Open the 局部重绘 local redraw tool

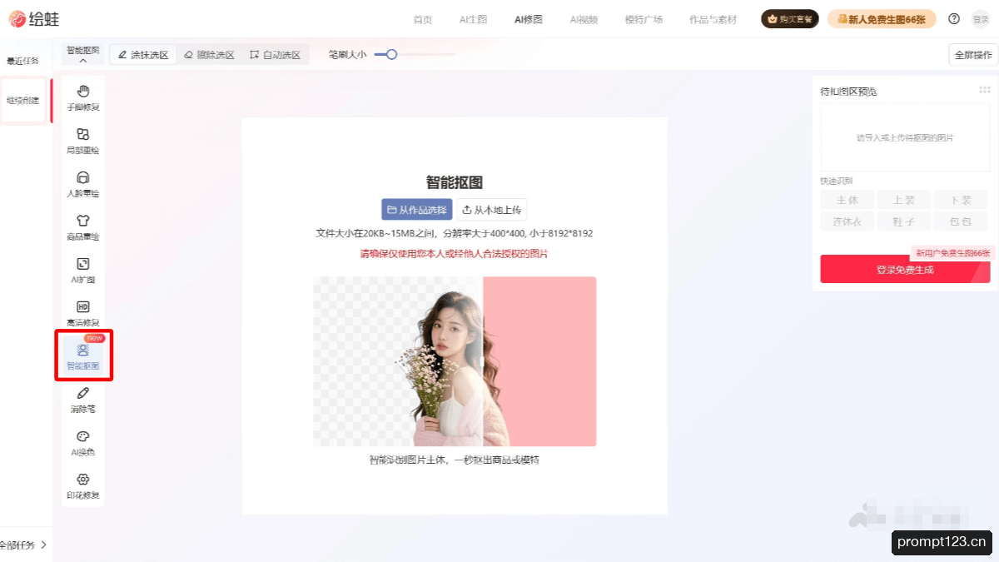(83, 141)
